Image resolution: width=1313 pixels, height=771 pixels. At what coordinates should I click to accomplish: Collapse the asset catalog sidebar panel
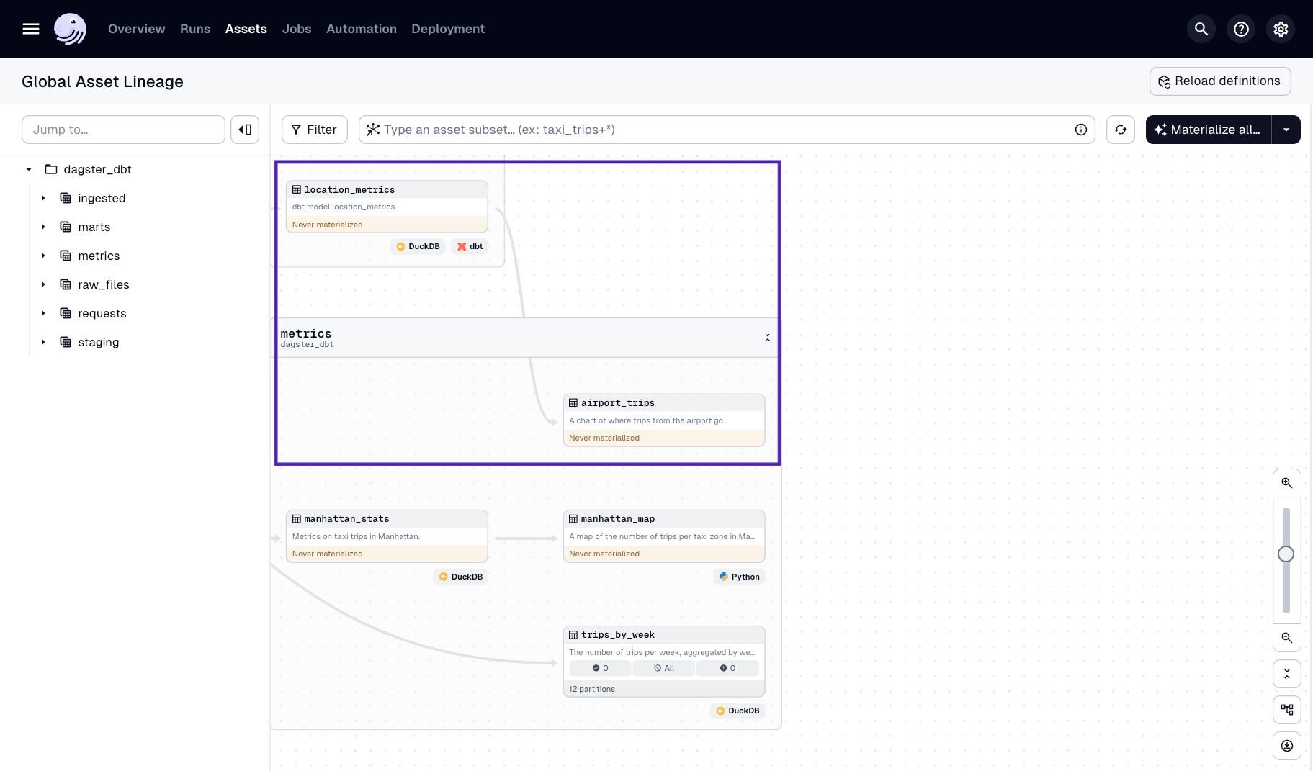(245, 130)
